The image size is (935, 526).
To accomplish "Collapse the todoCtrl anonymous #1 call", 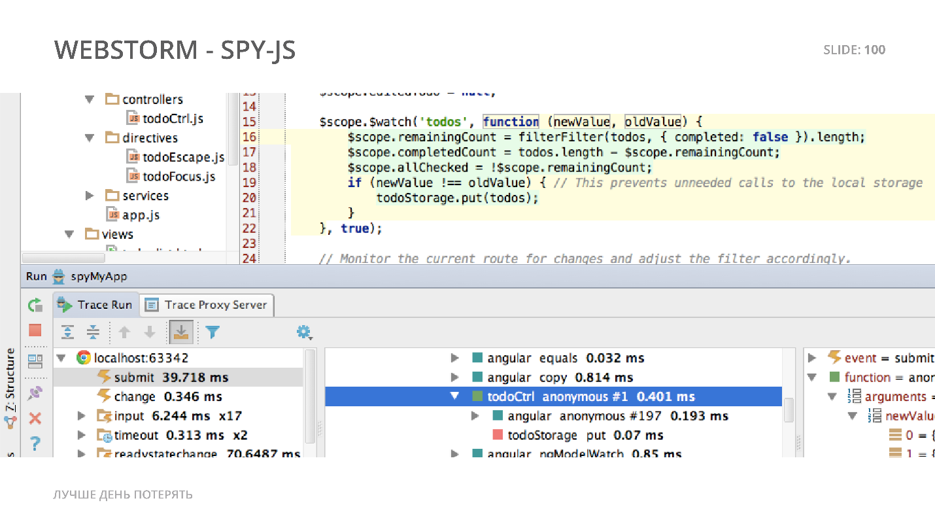I will (x=455, y=396).
